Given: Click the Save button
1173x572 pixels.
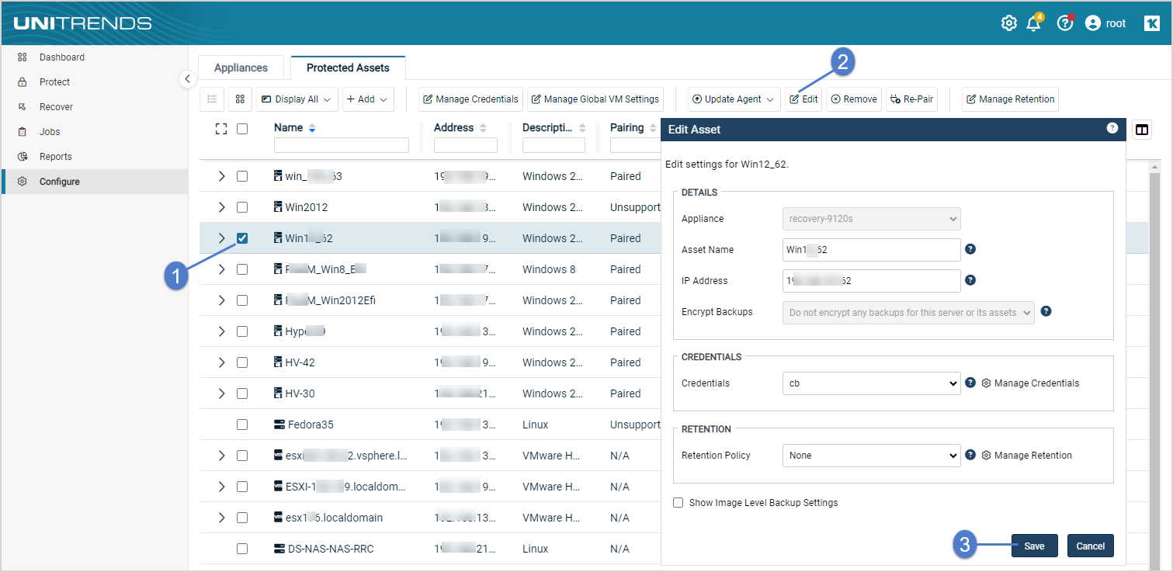Looking at the screenshot, I should (1034, 546).
